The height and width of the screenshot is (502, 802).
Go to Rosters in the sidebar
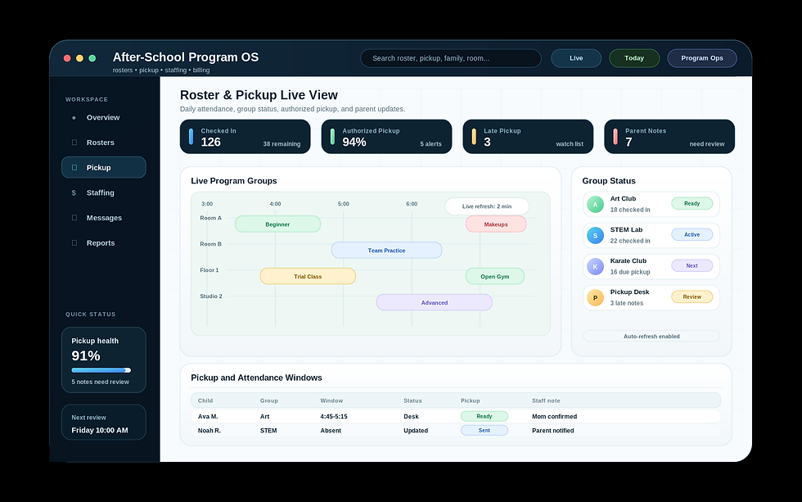[x=104, y=142]
